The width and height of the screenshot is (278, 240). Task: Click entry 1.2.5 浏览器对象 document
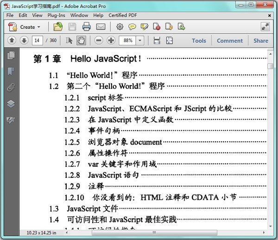[113, 142]
